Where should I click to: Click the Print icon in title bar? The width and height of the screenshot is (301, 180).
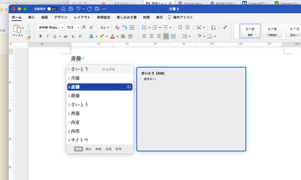click(x=97, y=9)
